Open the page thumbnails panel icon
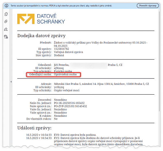The image size is (163, 151). [x=6, y=14]
